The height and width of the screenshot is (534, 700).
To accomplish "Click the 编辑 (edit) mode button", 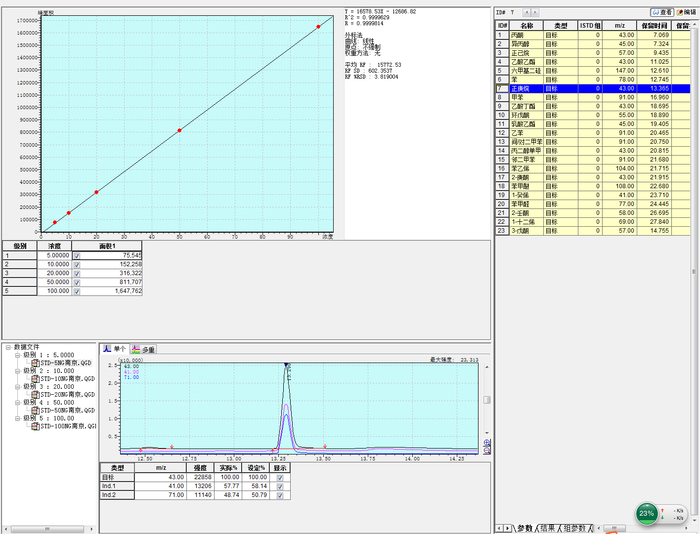I will pyautogui.click(x=686, y=12).
